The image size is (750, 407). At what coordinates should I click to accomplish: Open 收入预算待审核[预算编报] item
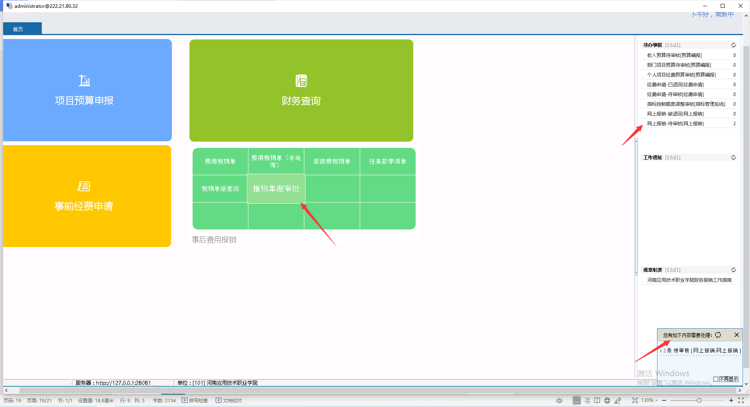pyautogui.click(x=689, y=55)
